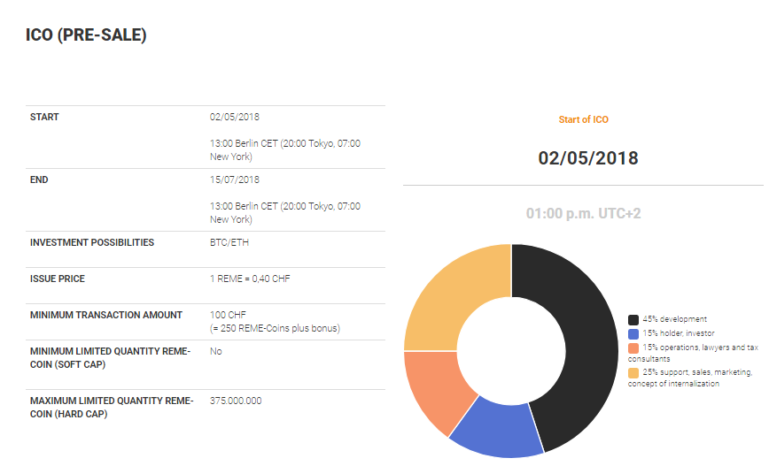The width and height of the screenshot is (769, 466).
Task: Click the '01:00 p.m. UTC+2' time text
Action: (x=583, y=213)
